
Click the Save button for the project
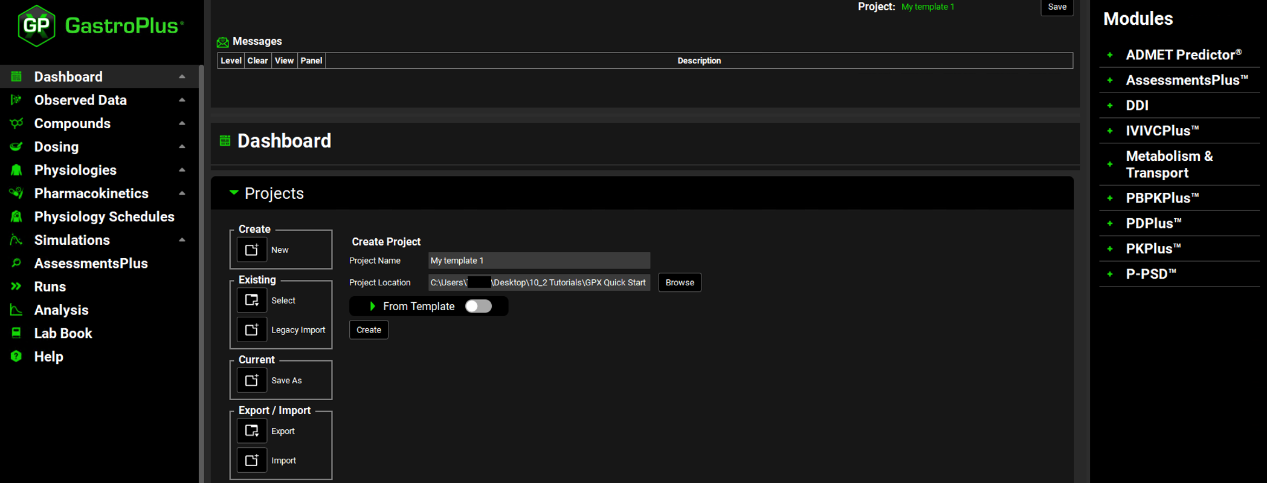pos(1056,7)
